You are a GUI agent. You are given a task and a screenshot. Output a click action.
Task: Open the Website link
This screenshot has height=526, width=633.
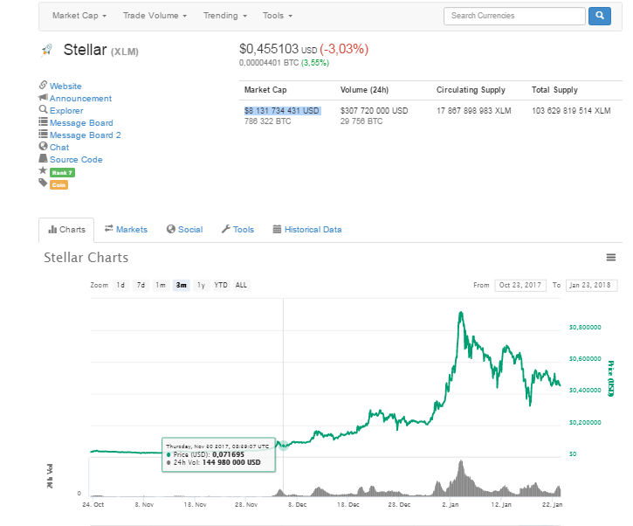coord(65,87)
